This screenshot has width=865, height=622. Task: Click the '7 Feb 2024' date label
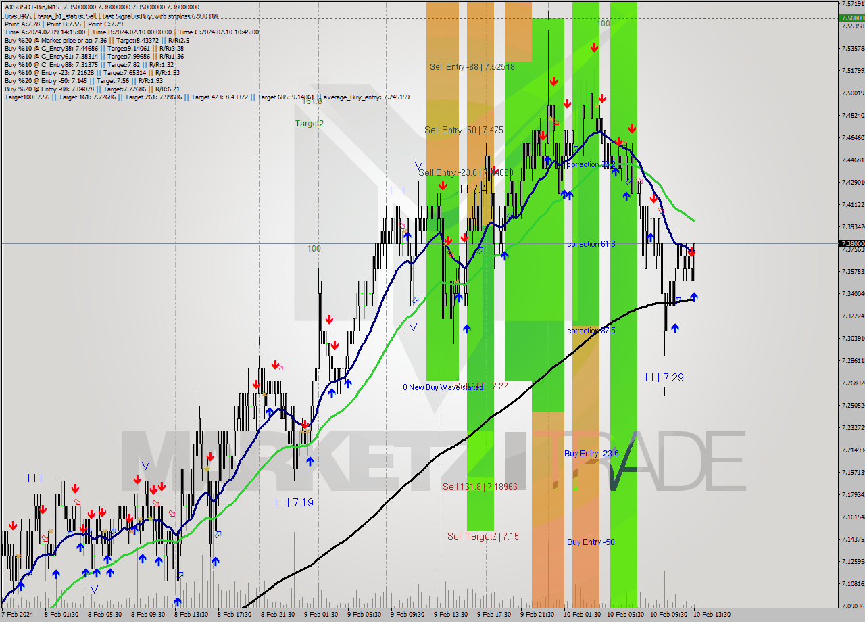pos(16,615)
